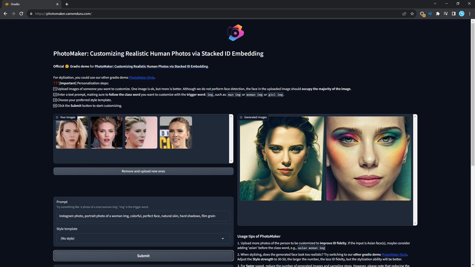Open the Extensions puzzle menu
The height and width of the screenshot is (267, 475).
point(438,13)
